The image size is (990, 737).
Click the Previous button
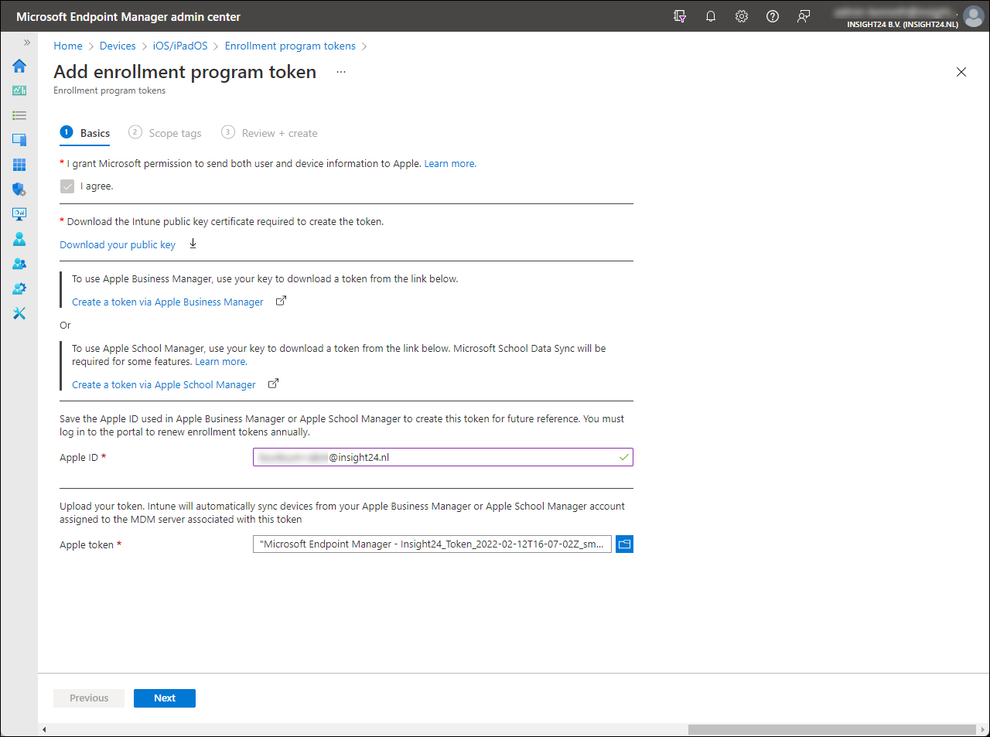[x=89, y=698]
